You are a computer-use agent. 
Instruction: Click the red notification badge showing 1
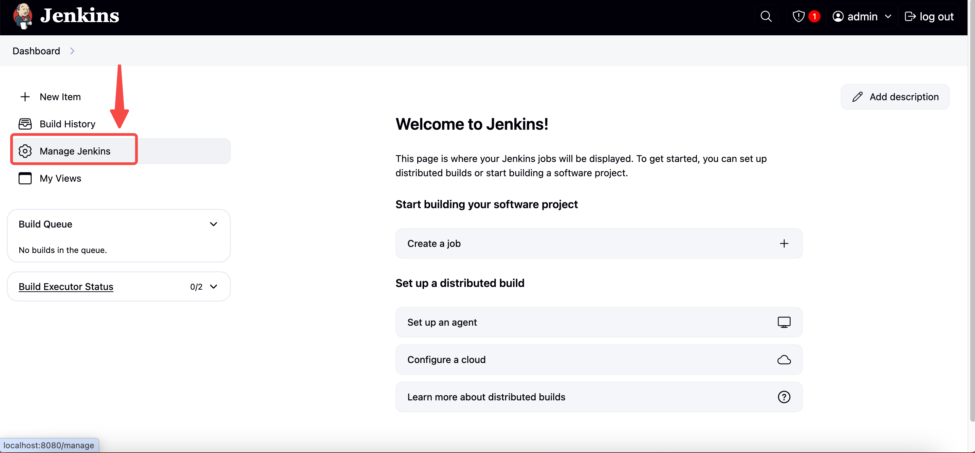pos(814,16)
